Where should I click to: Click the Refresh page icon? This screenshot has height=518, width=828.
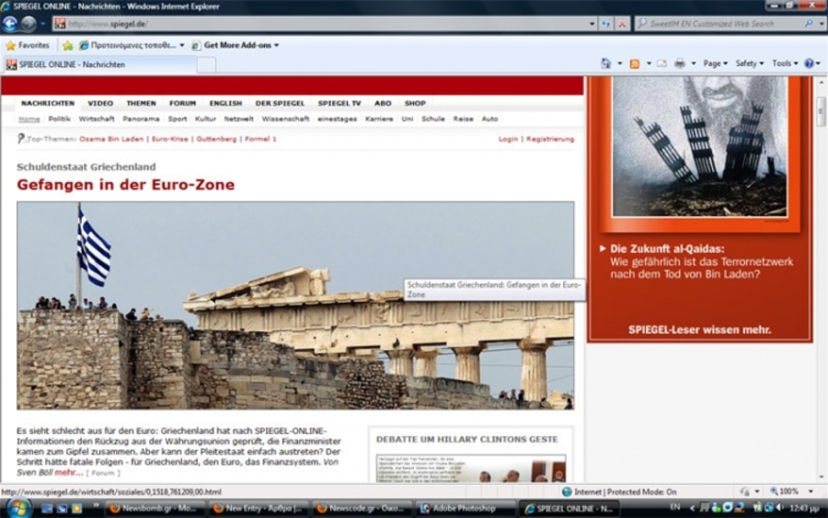pyautogui.click(x=606, y=24)
